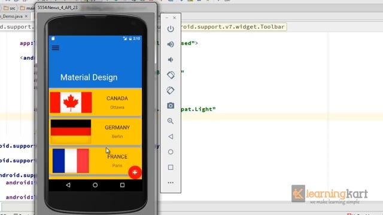383x215 pixels.
Task: Click the Material Design toolbar title
Action: tap(89, 78)
